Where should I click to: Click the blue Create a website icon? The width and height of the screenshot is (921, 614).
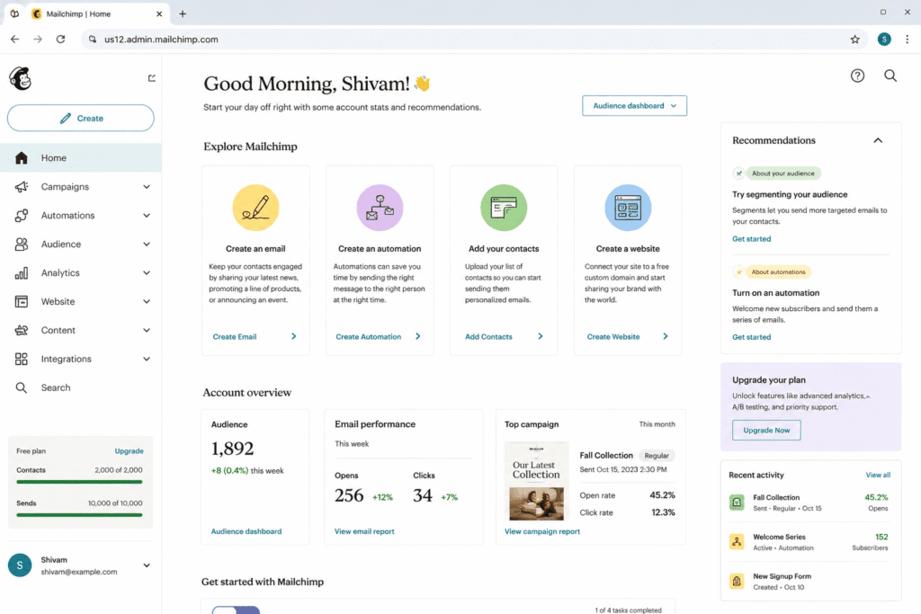628,208
